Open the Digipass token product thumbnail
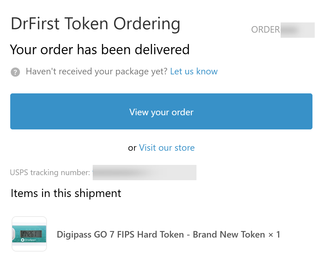The image size is (319, 258). [x=29, y=234]
